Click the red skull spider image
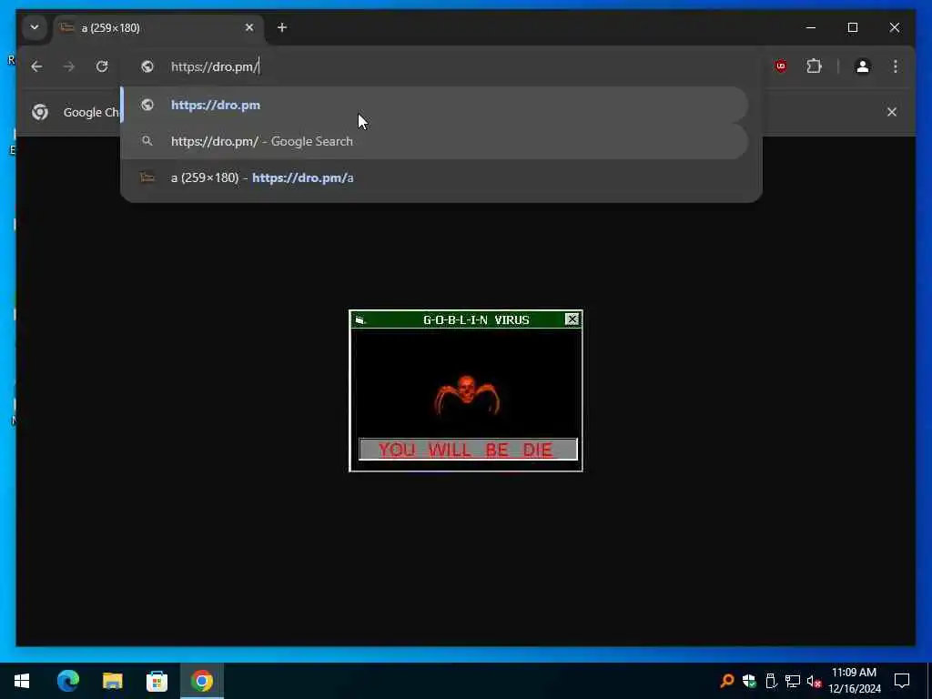This screenshot has height=699, width=932. click(x=467, y=395)
